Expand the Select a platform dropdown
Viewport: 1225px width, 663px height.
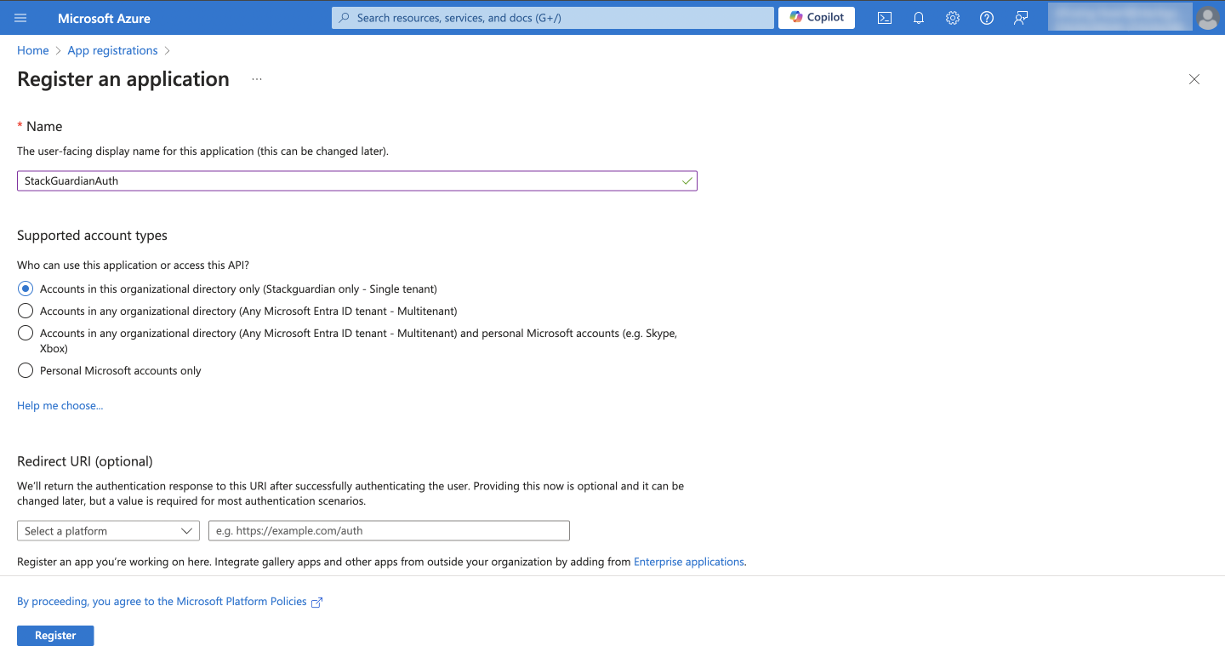[x=108, y=531]
